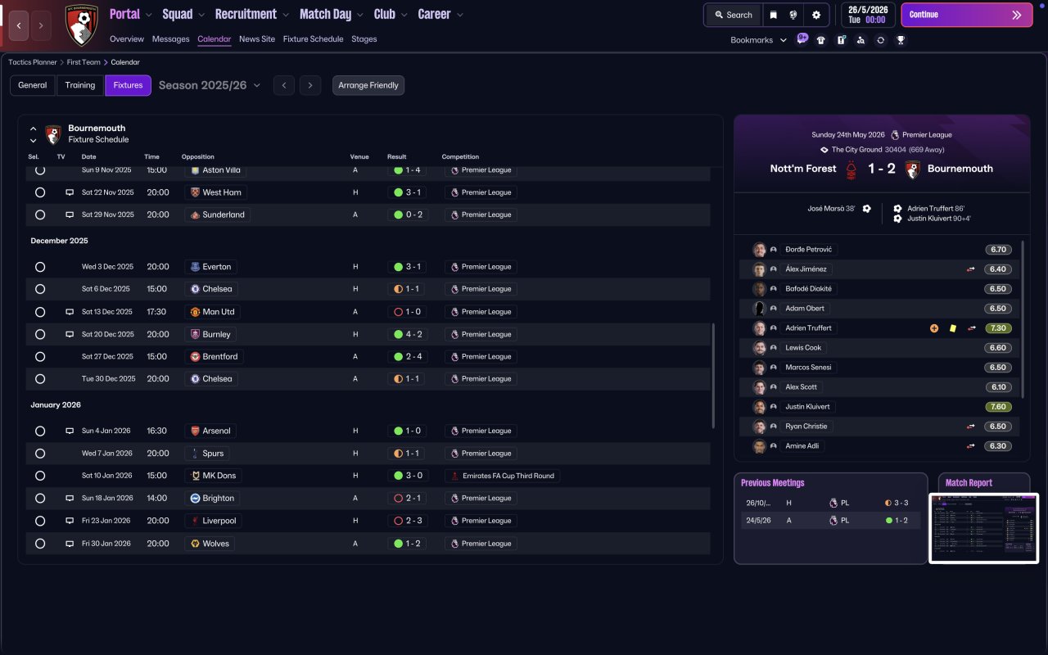
Task: Go forward with the navigation forward arrow
Action: coord(41,25)
